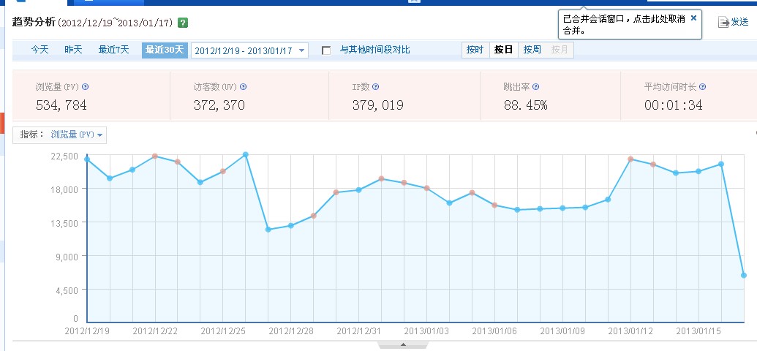Select 按日 daily granularity
Viewport: 757px width, 351px height.
(x=503, y=50)
